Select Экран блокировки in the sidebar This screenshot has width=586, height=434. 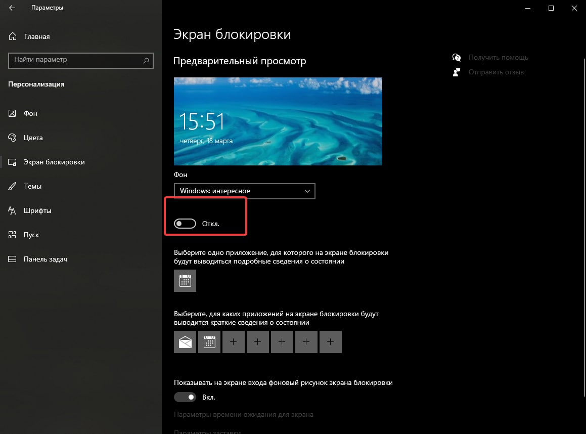(54, 162)
